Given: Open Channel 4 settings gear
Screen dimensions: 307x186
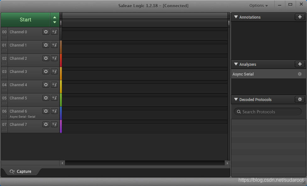Looking at the screenshot, I should pos(46,85).
